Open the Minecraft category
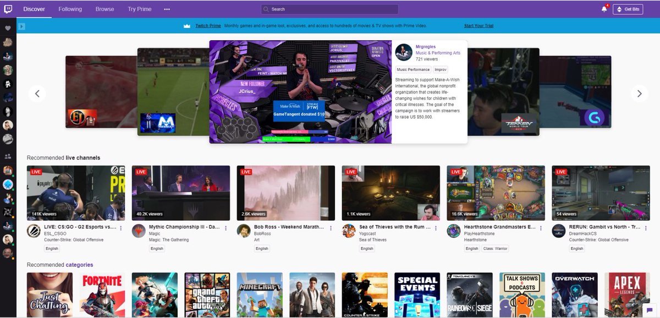 (260, 295)
